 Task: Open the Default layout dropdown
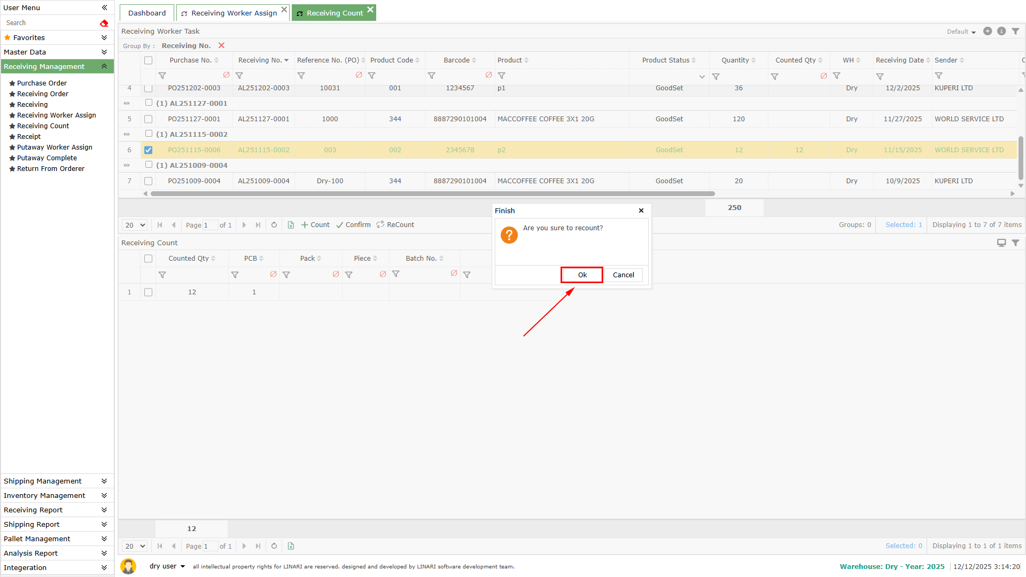point(961,32)
